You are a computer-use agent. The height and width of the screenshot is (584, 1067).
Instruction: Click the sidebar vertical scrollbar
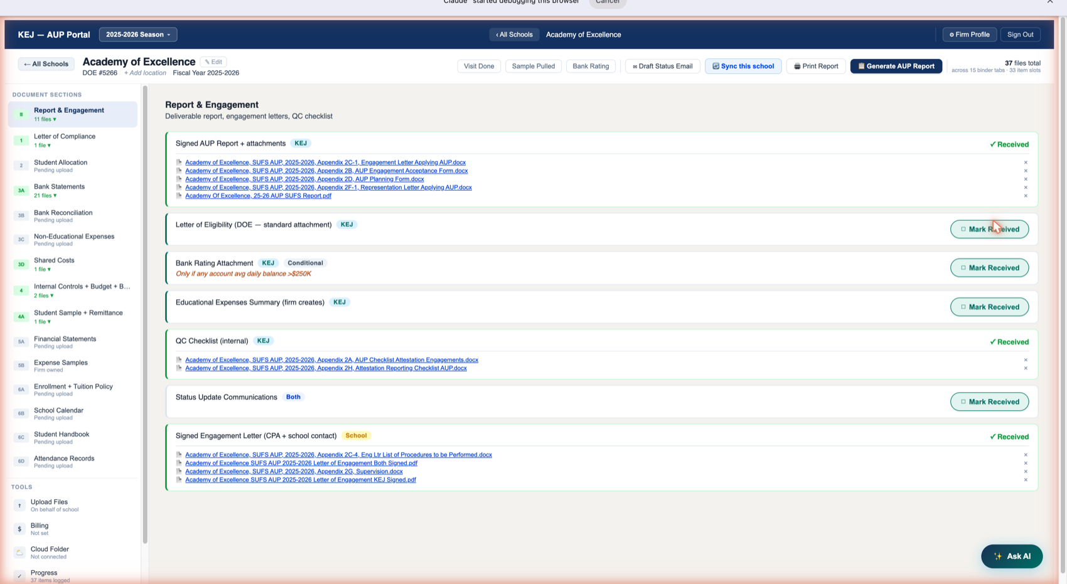145,314
